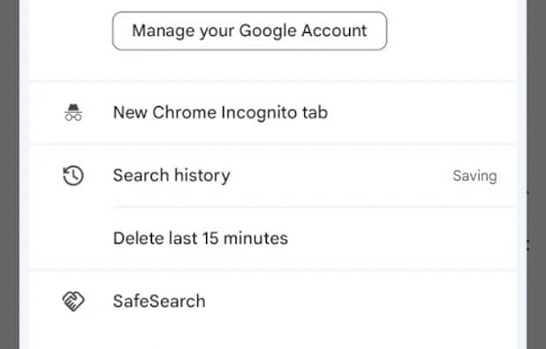546x349 pixels.
Task: Click the word history in Search history
Action: coord(202,176)
